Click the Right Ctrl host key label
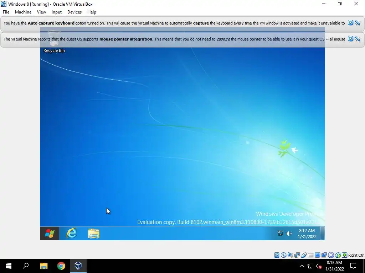 pos(356,255)
